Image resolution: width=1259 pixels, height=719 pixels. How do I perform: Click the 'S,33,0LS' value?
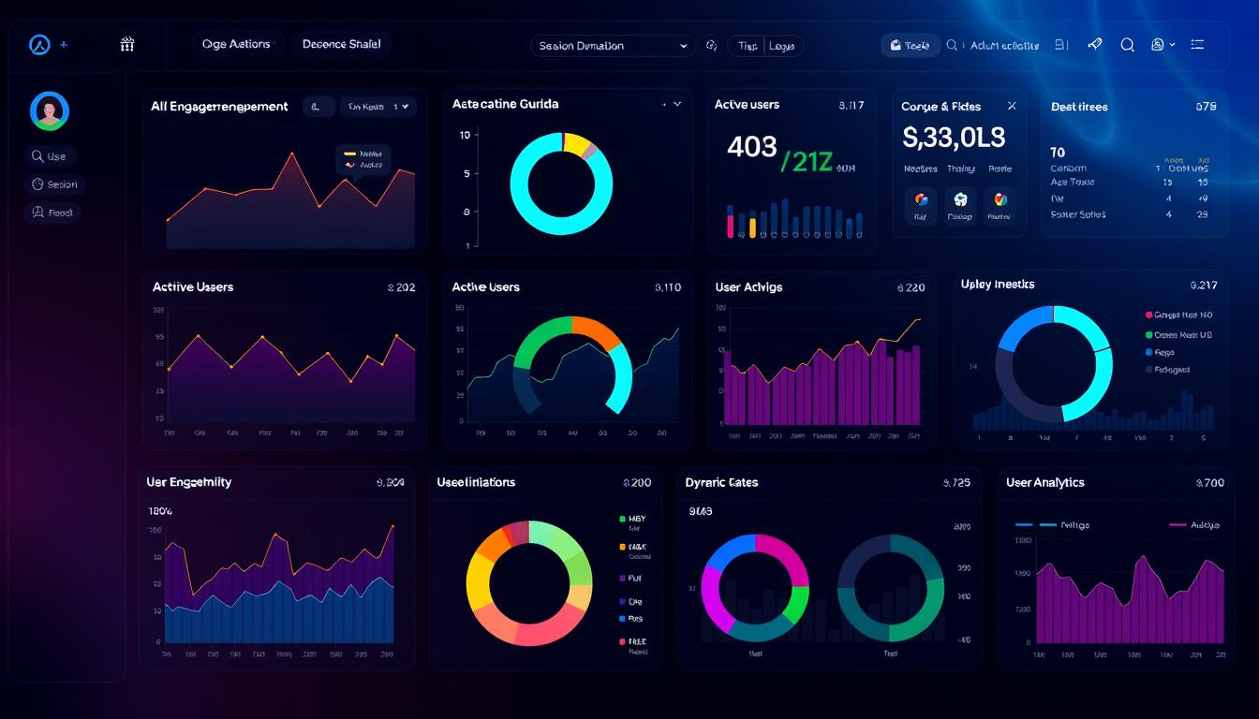(954, 139)
